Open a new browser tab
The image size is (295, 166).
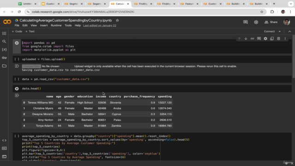pyautogui.click(x=274, y=4)
